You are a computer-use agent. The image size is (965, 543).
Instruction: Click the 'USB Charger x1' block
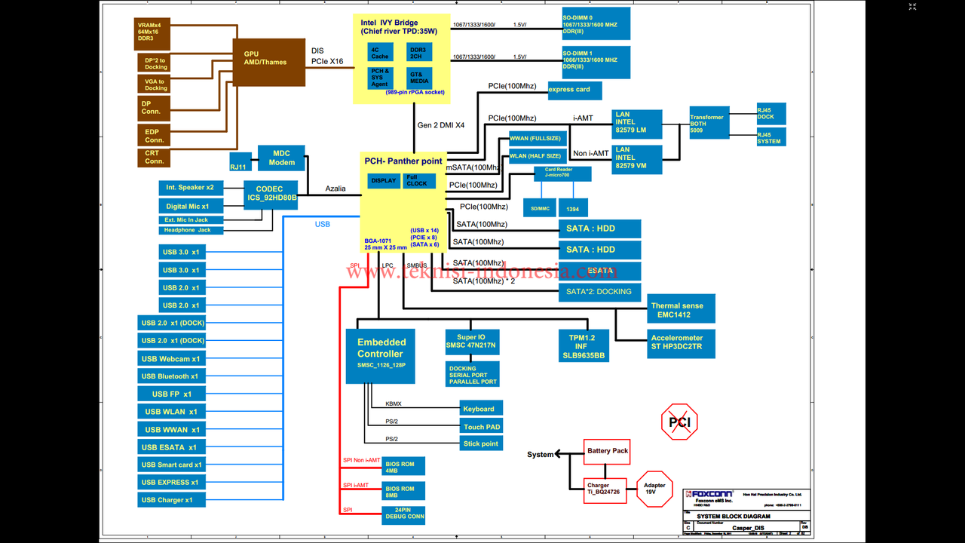tap(171, 499)
